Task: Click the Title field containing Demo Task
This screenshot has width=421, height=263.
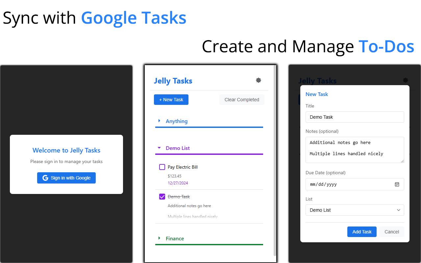Action: [x=355, y=117]
